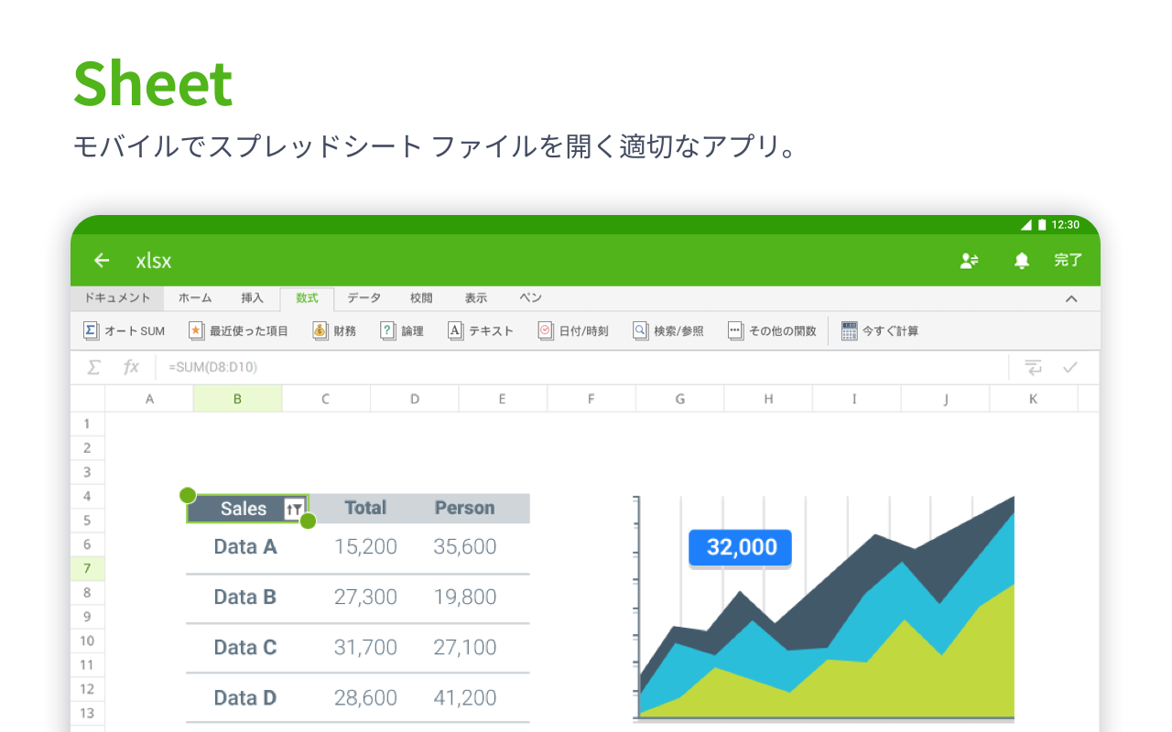Switch to the 挿入 tab
Viewport: 1172px width, 732px height.
click(x=253, y=298)
